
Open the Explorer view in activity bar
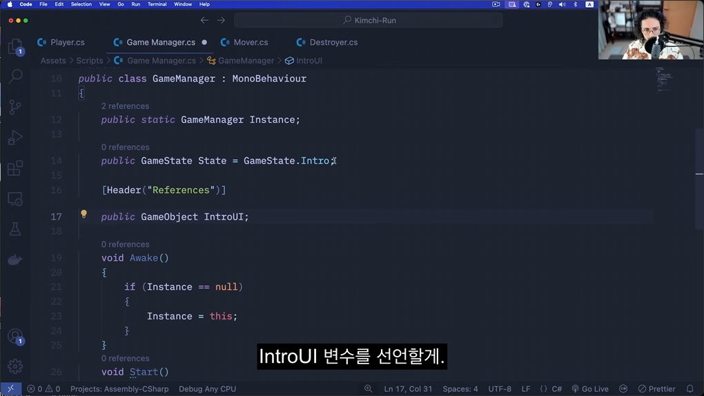click(14, 46)
